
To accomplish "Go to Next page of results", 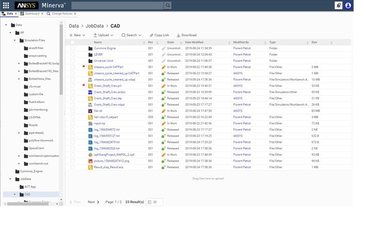I will tap(93, 202).
